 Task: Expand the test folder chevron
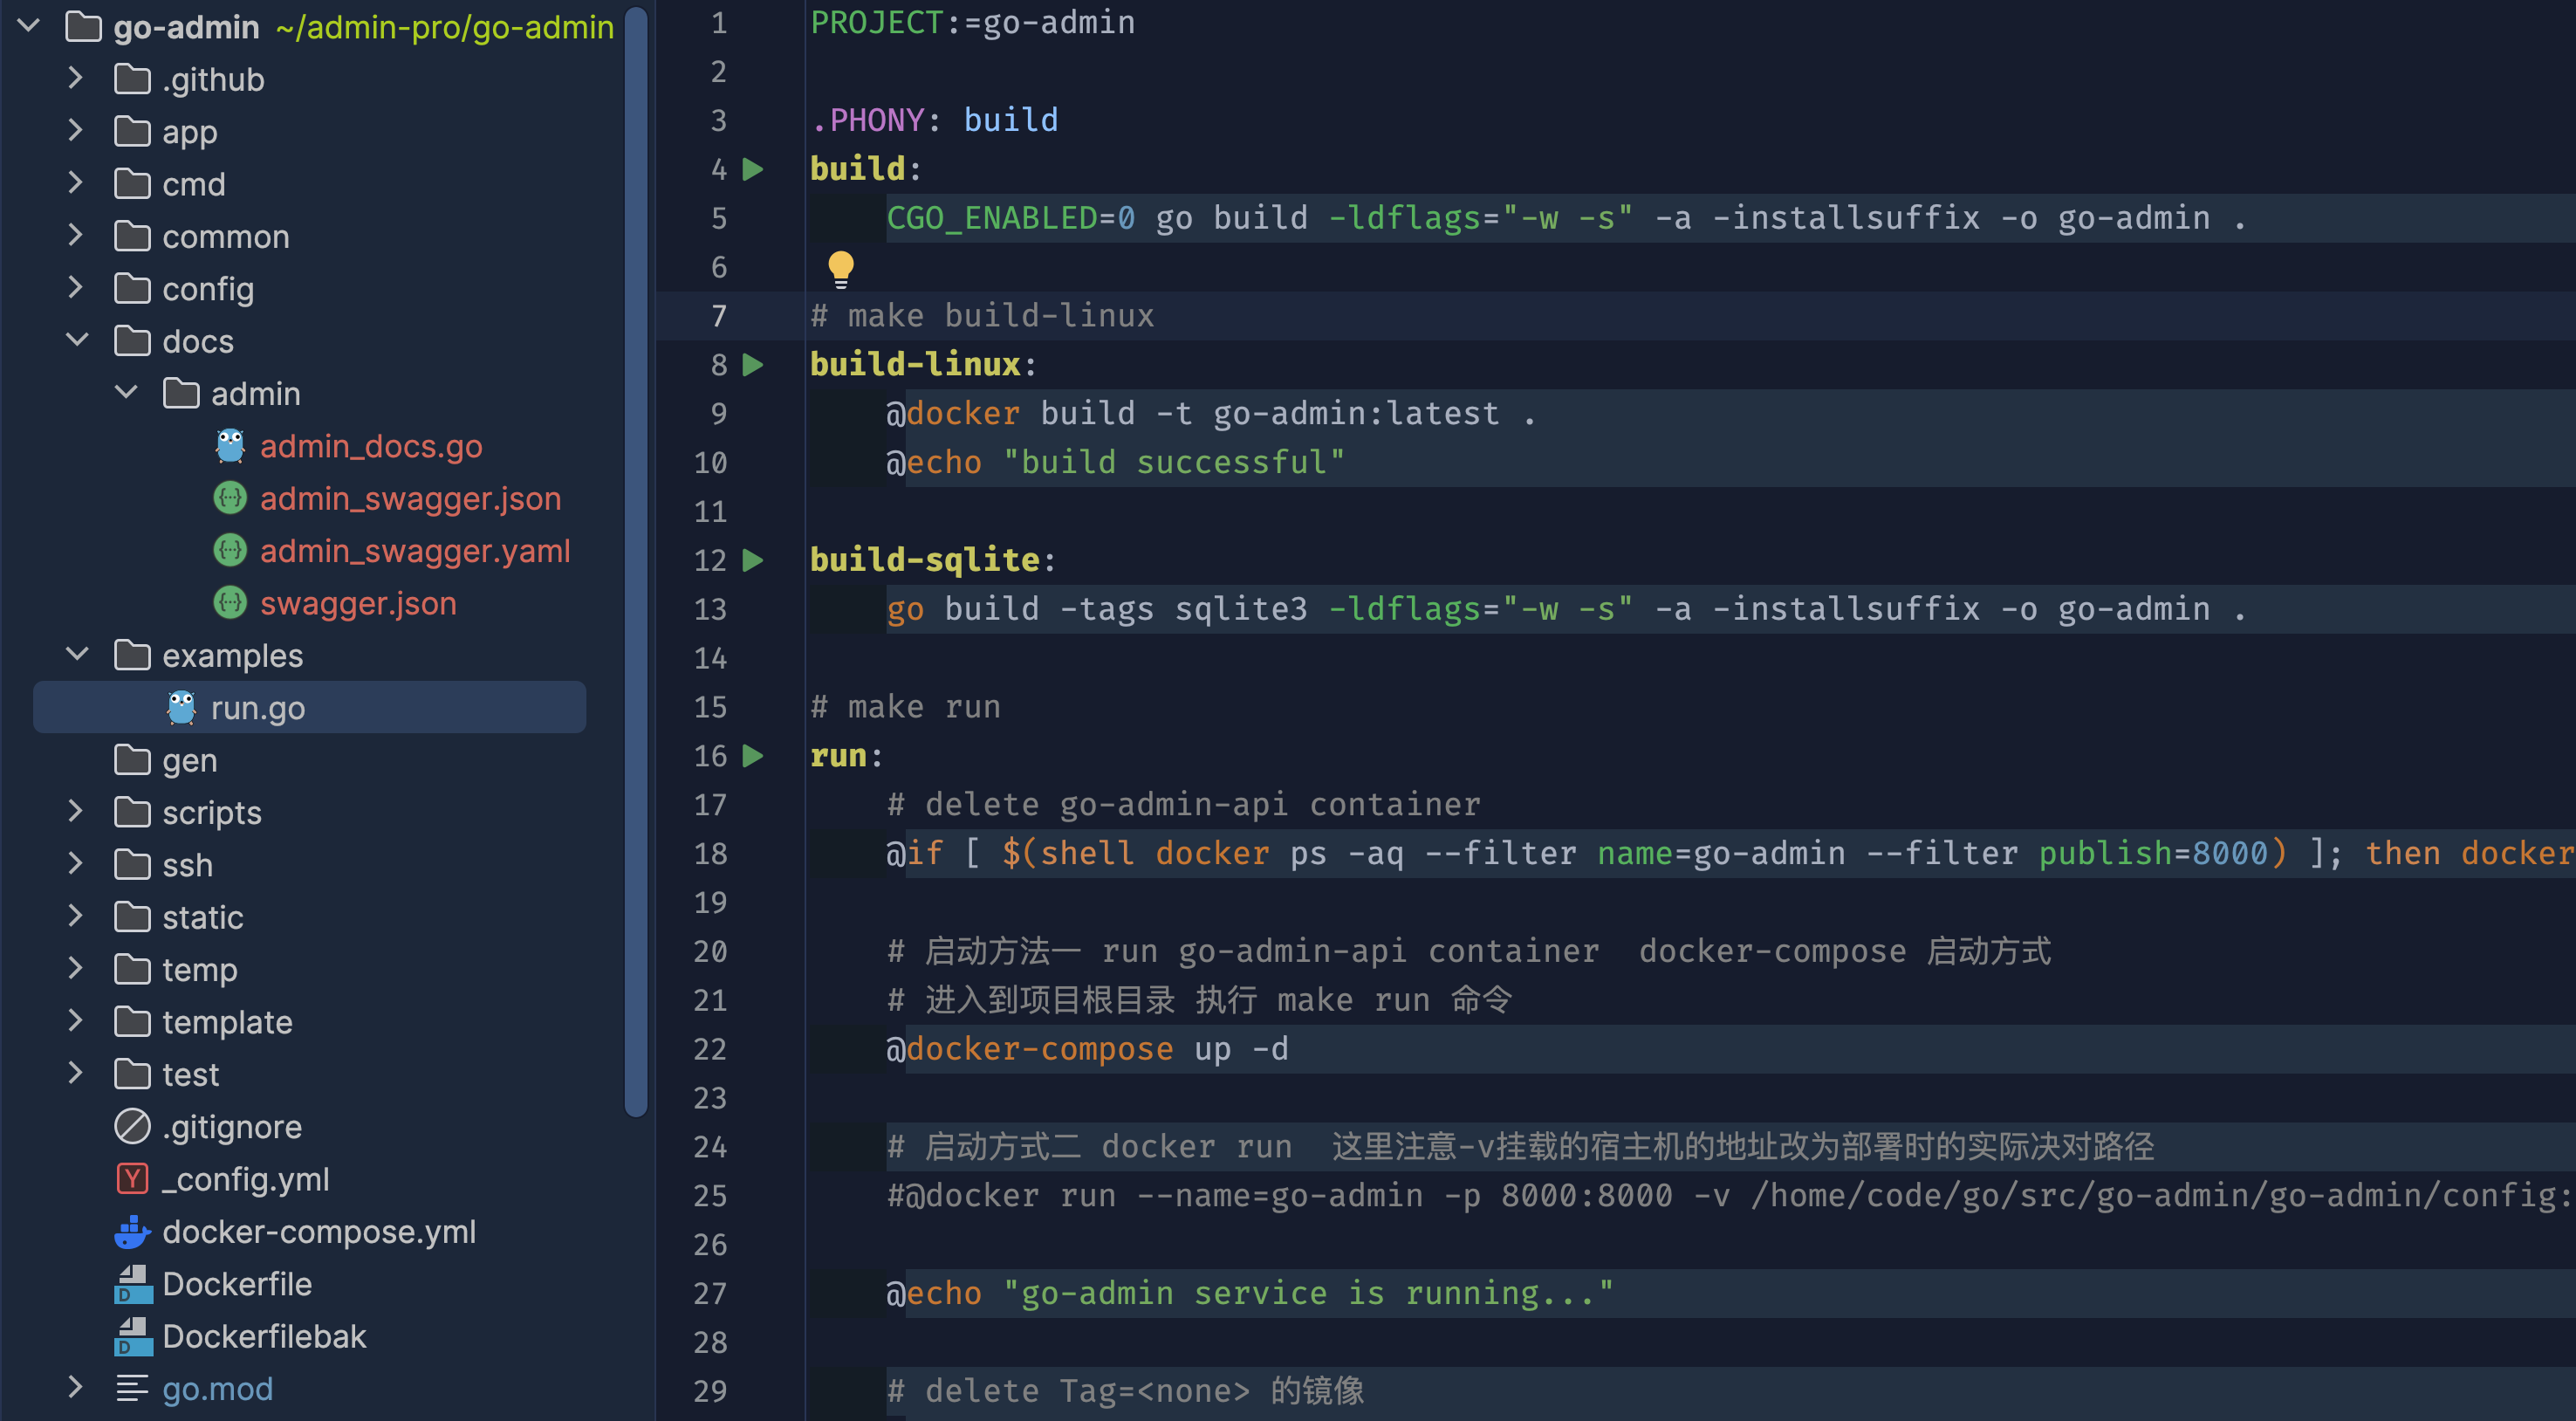point(75,1073)
